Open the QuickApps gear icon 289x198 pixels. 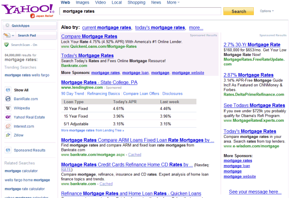coord(7,25)
